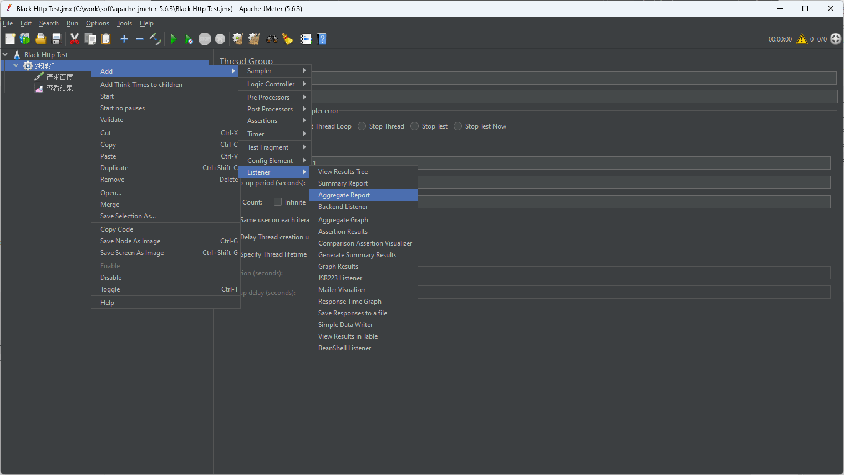Click the thread group Name input field

coord(573,78)
